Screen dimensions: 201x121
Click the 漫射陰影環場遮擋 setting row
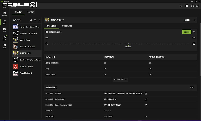(120, 63)
